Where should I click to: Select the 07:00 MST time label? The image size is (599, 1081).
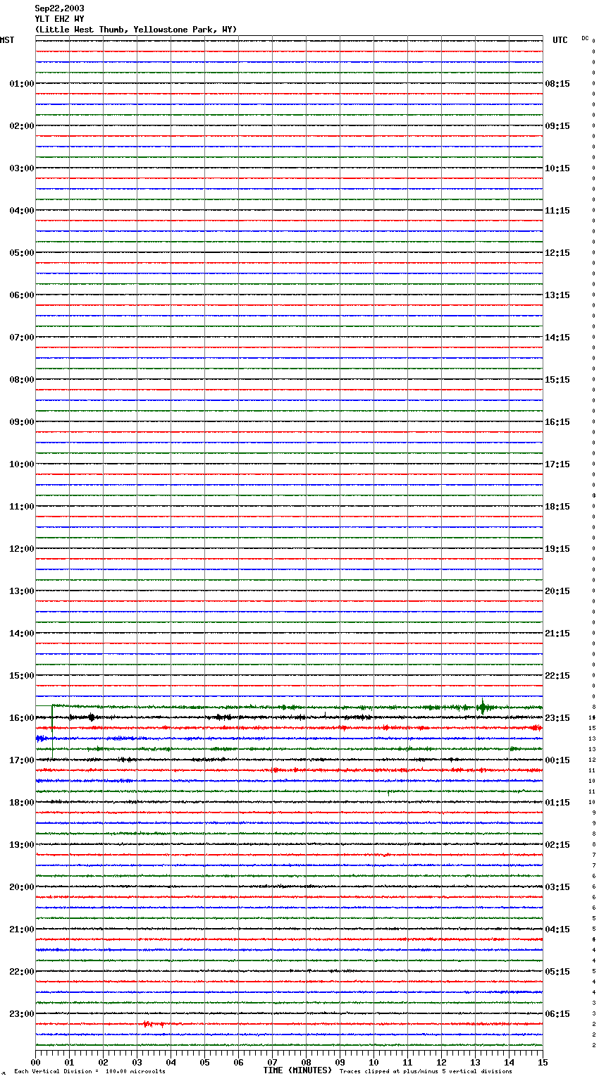click(x=22, y=338)
